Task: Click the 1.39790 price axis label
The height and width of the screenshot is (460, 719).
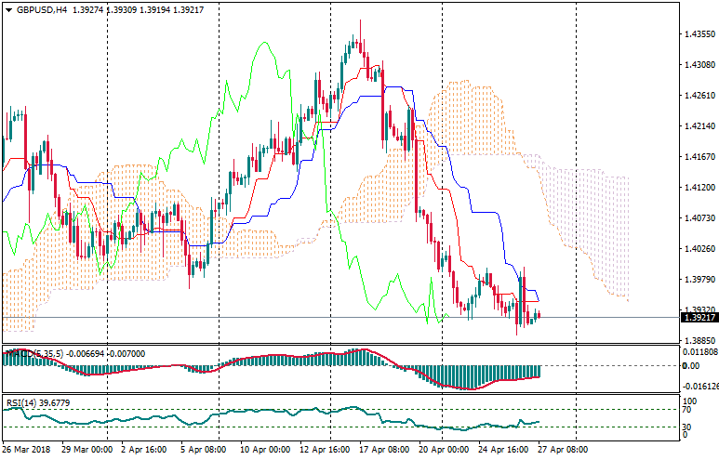Action: click(x=699, y=280)
